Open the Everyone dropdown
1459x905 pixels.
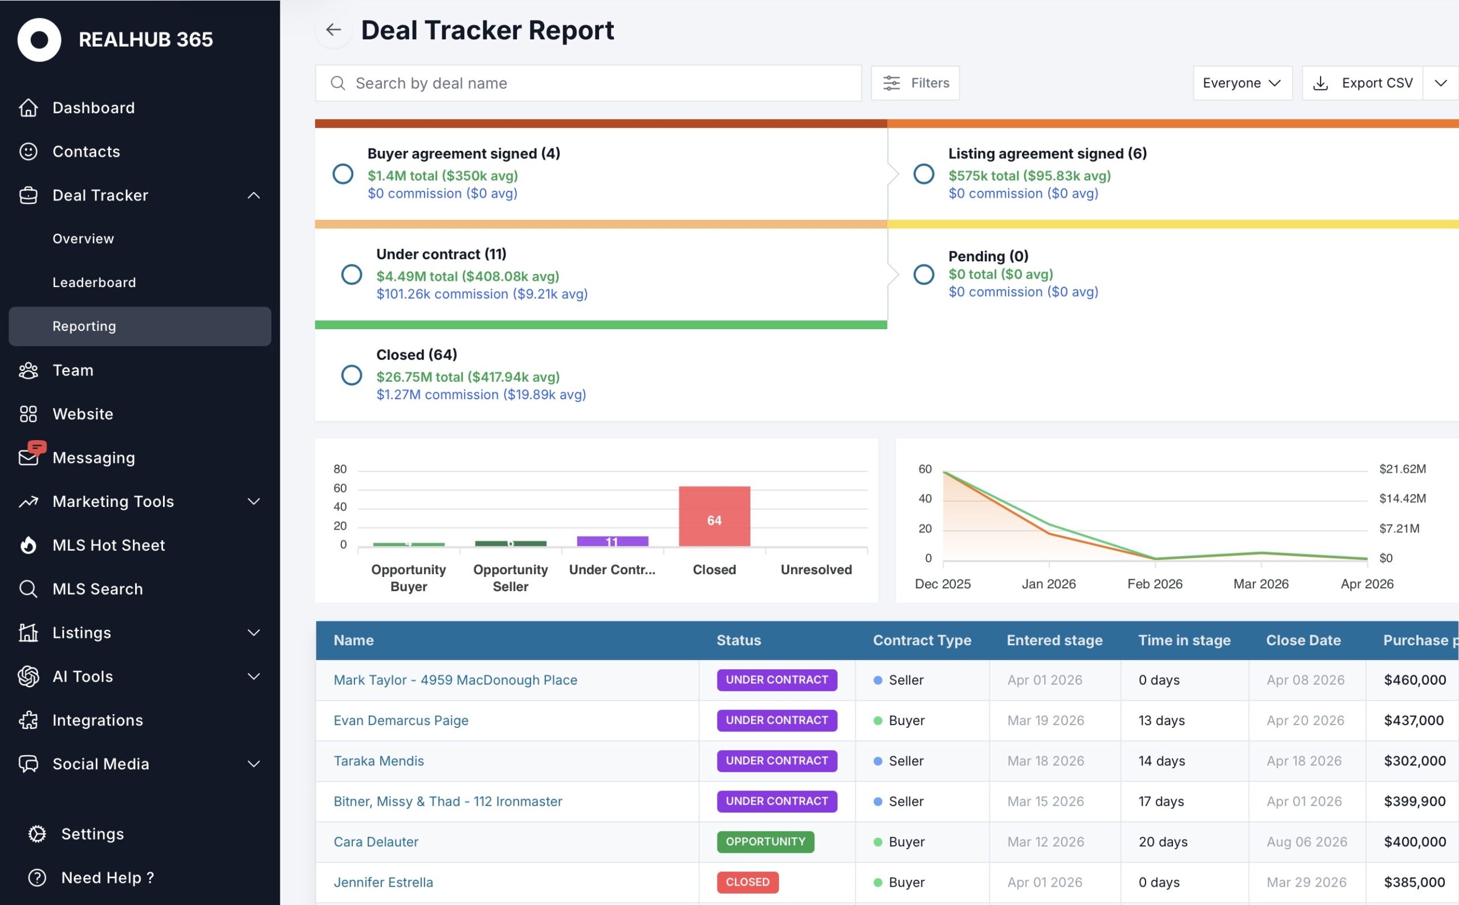[x=1242, y=83]
